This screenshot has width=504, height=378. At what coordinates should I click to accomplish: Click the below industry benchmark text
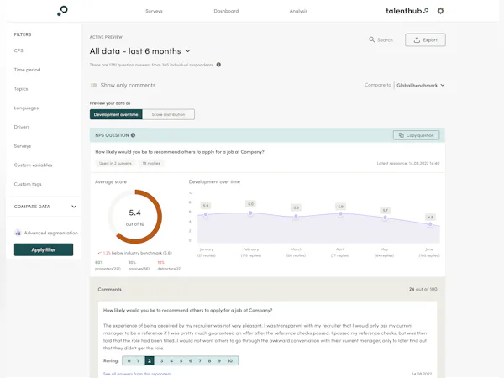tap(142, 253)
